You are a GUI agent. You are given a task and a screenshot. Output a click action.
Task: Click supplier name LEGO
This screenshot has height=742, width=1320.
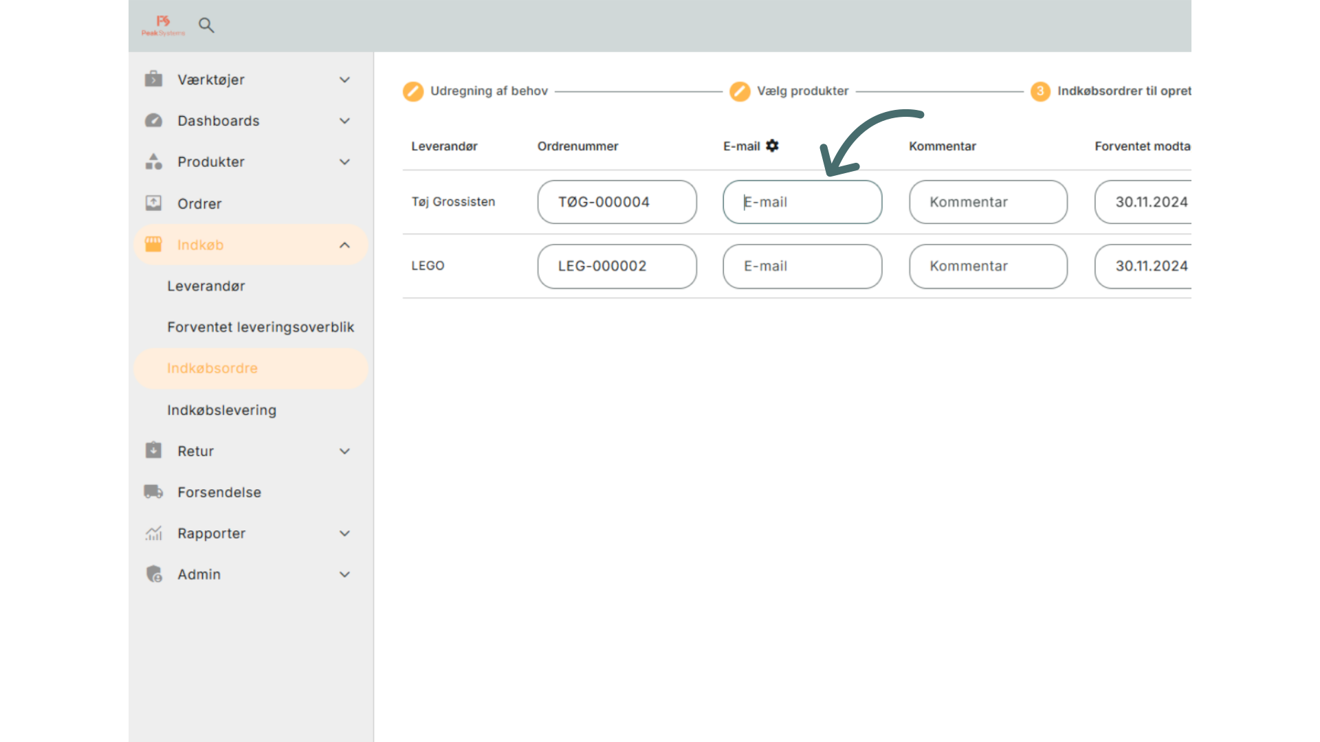click(x=428, y=266)
